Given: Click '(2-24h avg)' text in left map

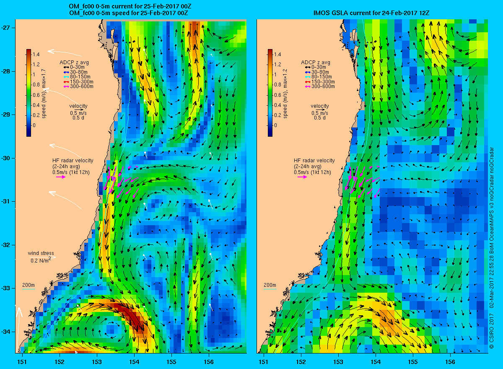Looking at the screenshot, I should (x=67, y=166).
